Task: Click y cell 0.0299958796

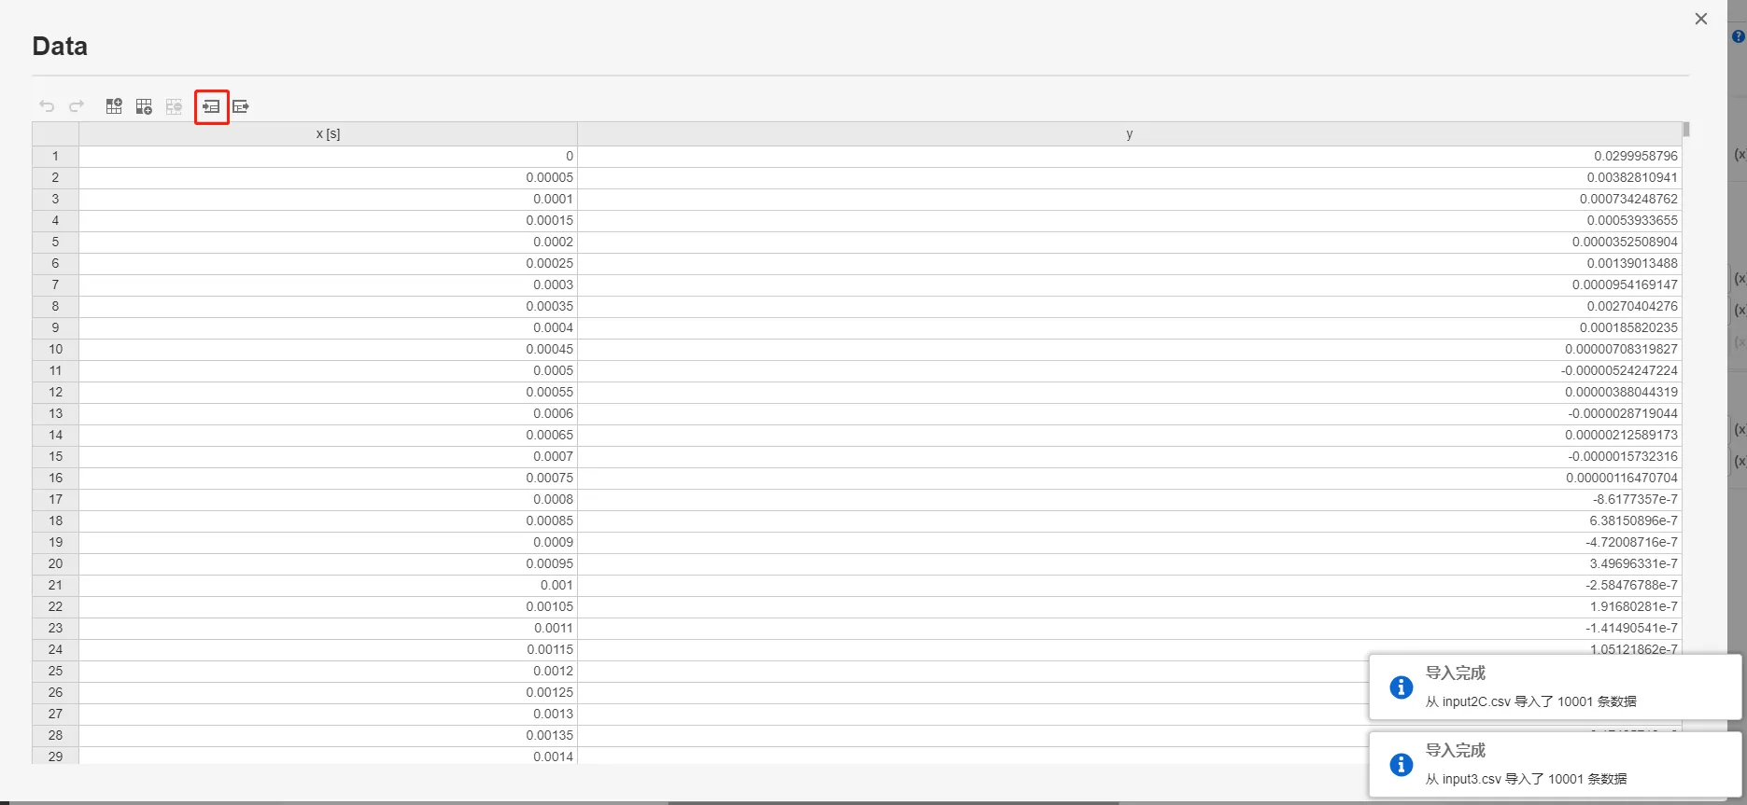Action: pyautogui.click(x=1129, y=156)
